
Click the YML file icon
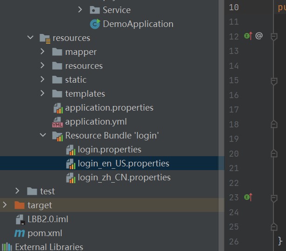[58, 122]
